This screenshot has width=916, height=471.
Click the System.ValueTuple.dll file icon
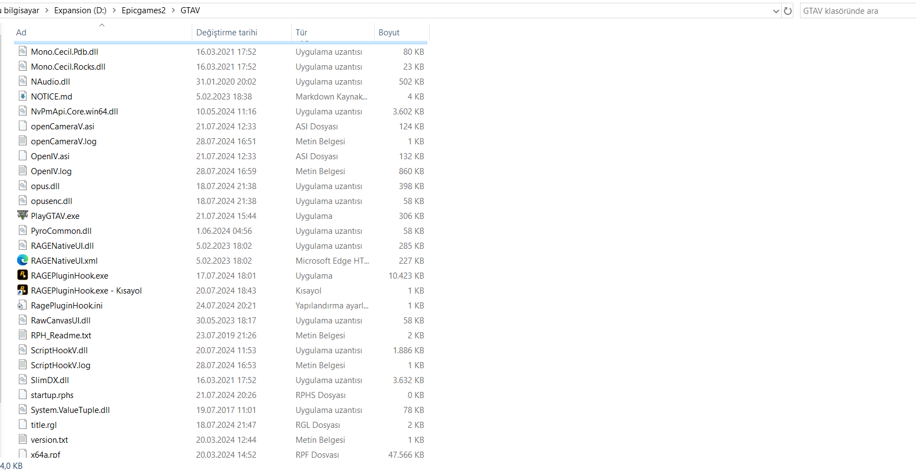23,410
